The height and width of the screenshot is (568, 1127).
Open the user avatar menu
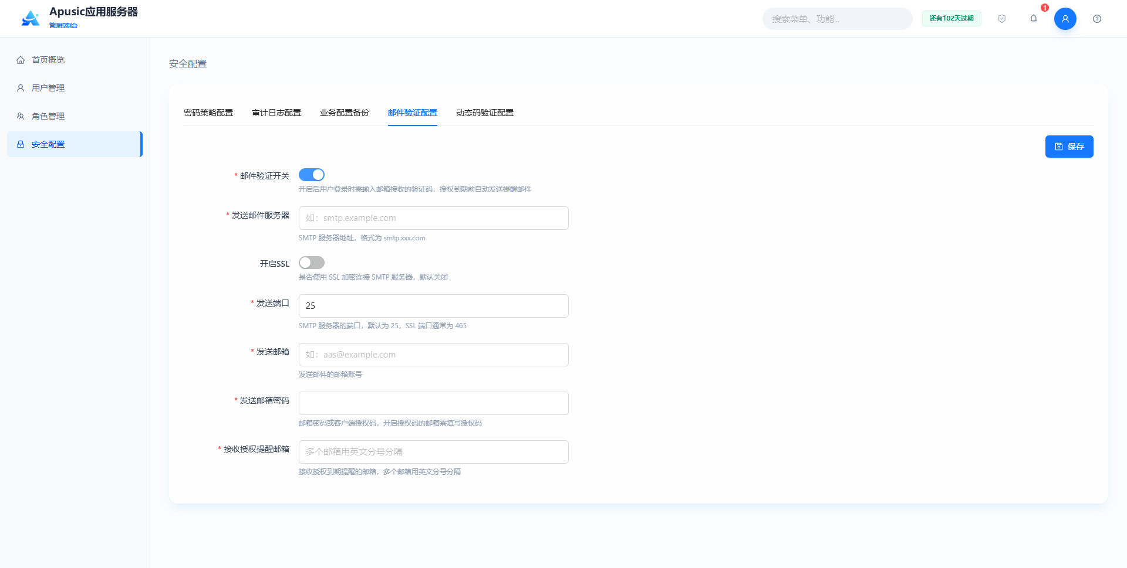(x=1065, y=19)
